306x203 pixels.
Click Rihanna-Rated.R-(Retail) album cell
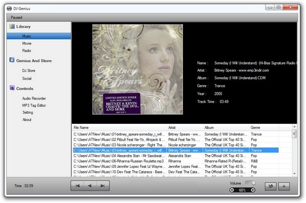[x=225, y=161]
